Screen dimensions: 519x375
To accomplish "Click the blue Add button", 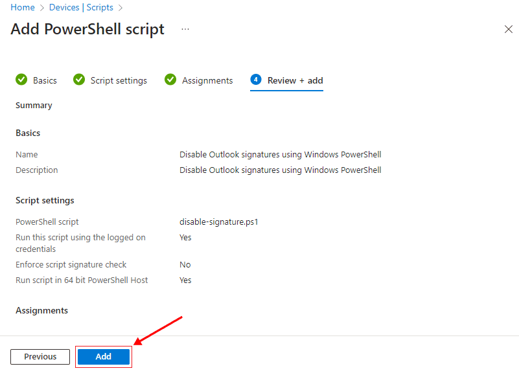I will (x=104, y=357).
